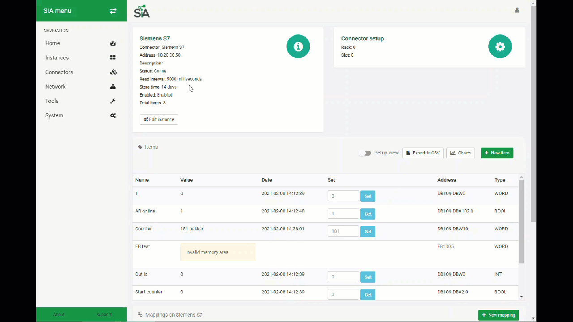573x322 pixels.
Task: Click inside the AB online value input field
Action: click(x=343, y=214)
